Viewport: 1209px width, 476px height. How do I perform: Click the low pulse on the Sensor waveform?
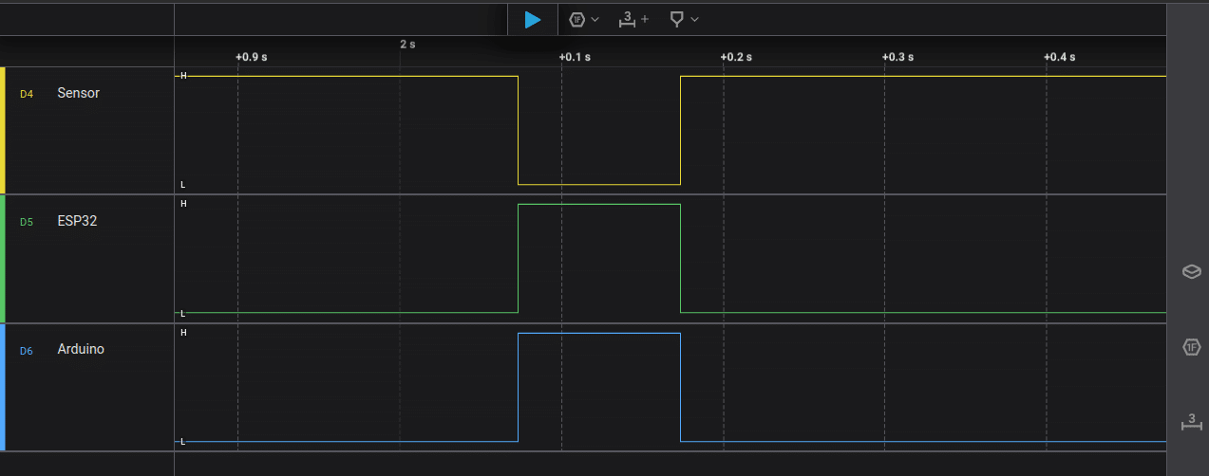[x=598, y=183]
